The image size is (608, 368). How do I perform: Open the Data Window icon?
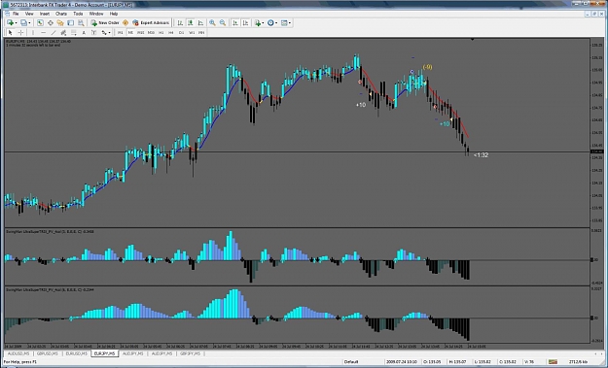pyautogui.click(x=51, y=23)
